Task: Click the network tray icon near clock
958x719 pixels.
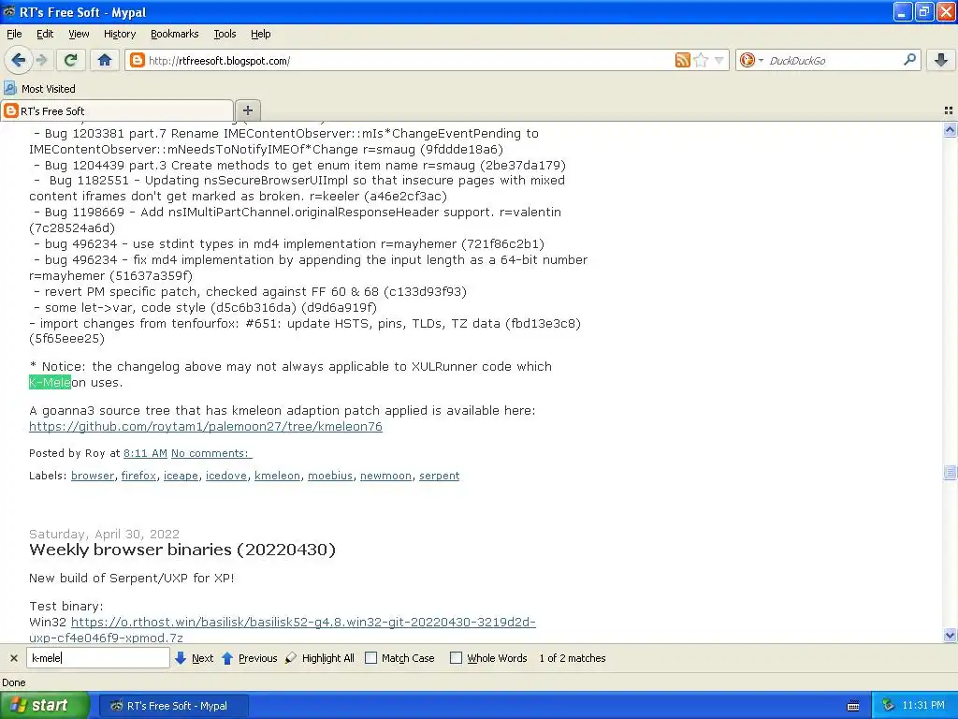Action: pos(888,706)
